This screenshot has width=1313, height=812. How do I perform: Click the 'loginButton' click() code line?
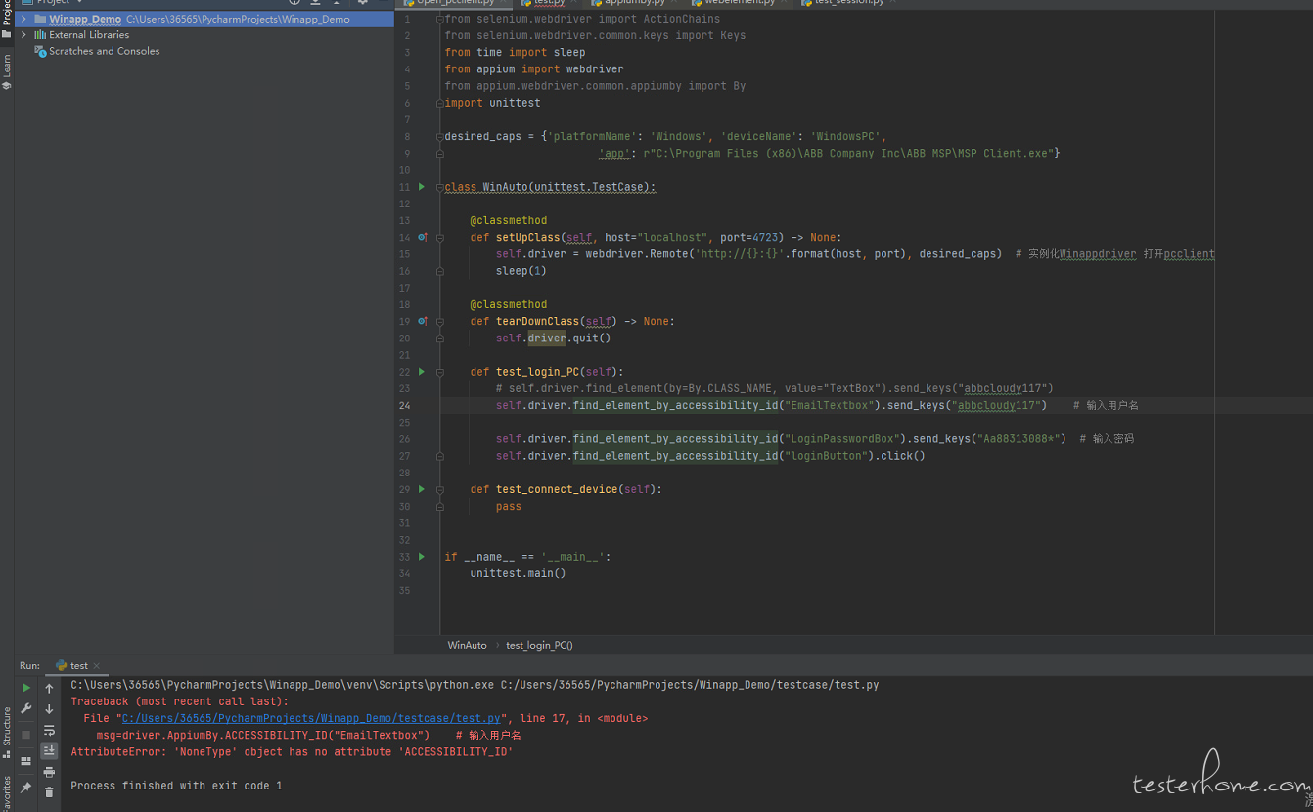tap(710, 456)
